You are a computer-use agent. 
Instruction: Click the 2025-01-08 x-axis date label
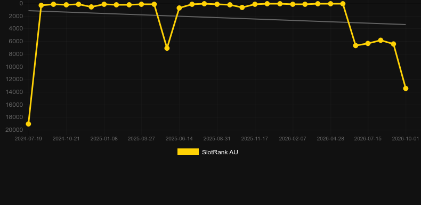point(104,139)
